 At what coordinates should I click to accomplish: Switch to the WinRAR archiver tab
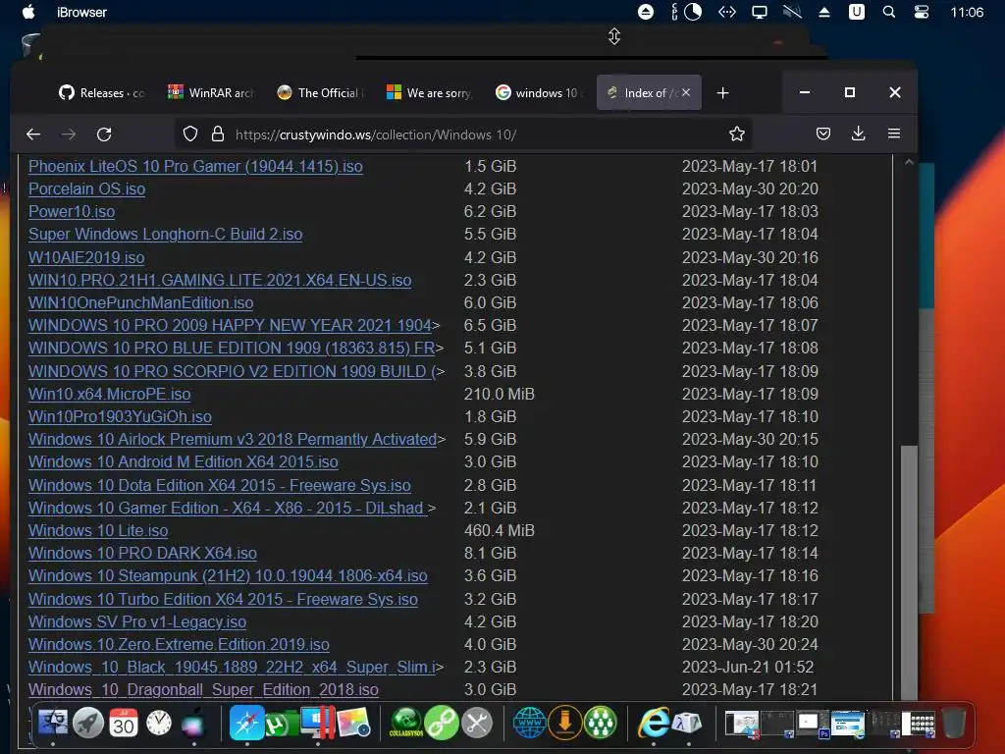click(210, 93)
